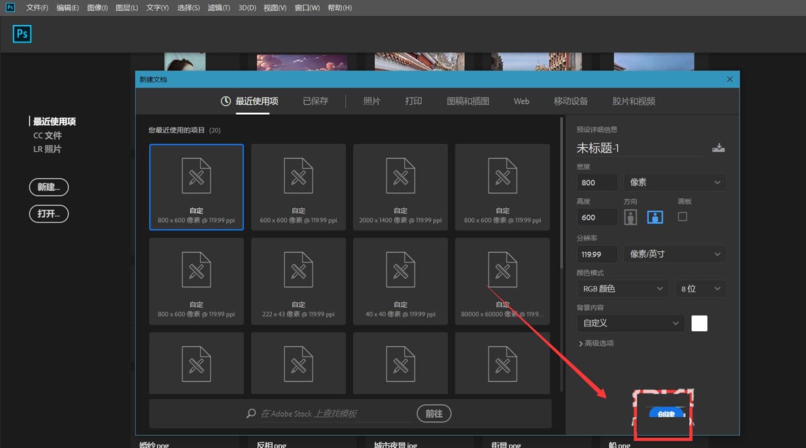The width and height of the screenshot is (806, 448).
Task: Open the 文件(F) menu
Action: pos(37,8)
